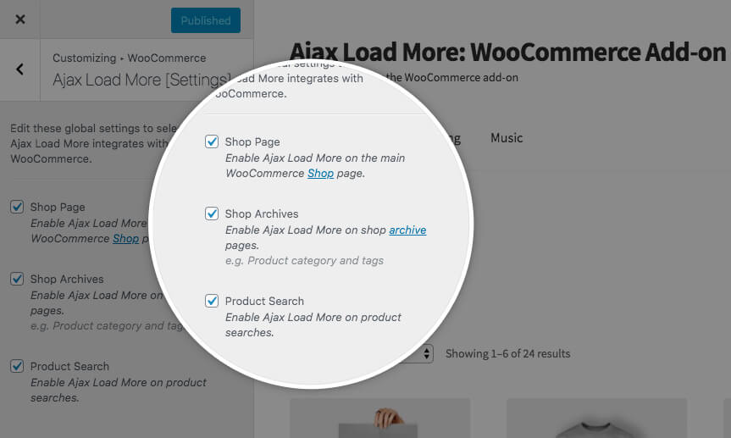Open the product sorting dropdown arrows
This screenshot has height=438, width=731.
[x=427, y=353]
